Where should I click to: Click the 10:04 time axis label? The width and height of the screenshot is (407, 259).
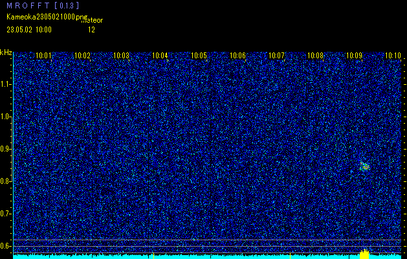160,55
